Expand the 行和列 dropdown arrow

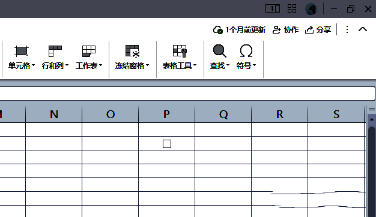[67, 65]
